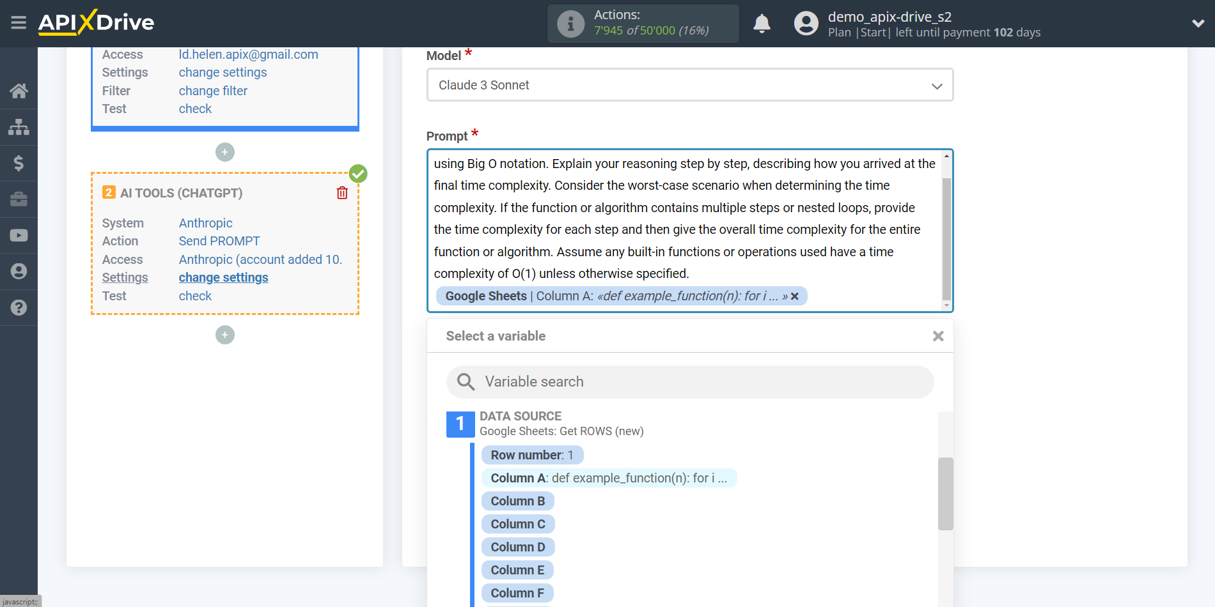This screenshot has width=1215, height=607.
Task: Click the DATA SOURCE heading
Action: tap(521, 416)
